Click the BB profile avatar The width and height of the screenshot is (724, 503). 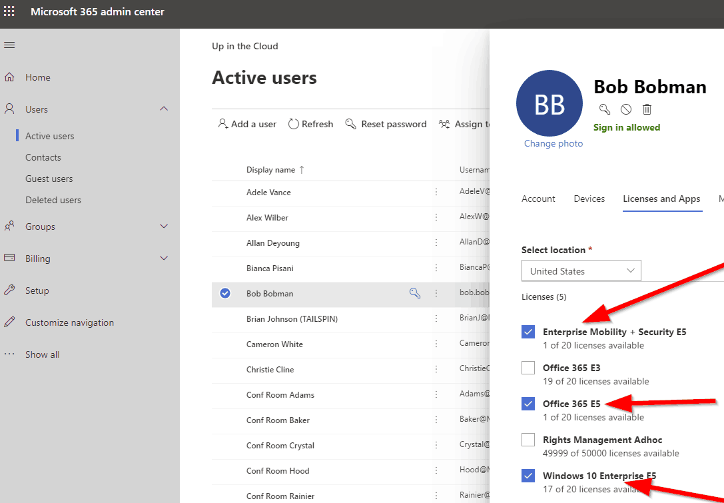tap(549, 103)
